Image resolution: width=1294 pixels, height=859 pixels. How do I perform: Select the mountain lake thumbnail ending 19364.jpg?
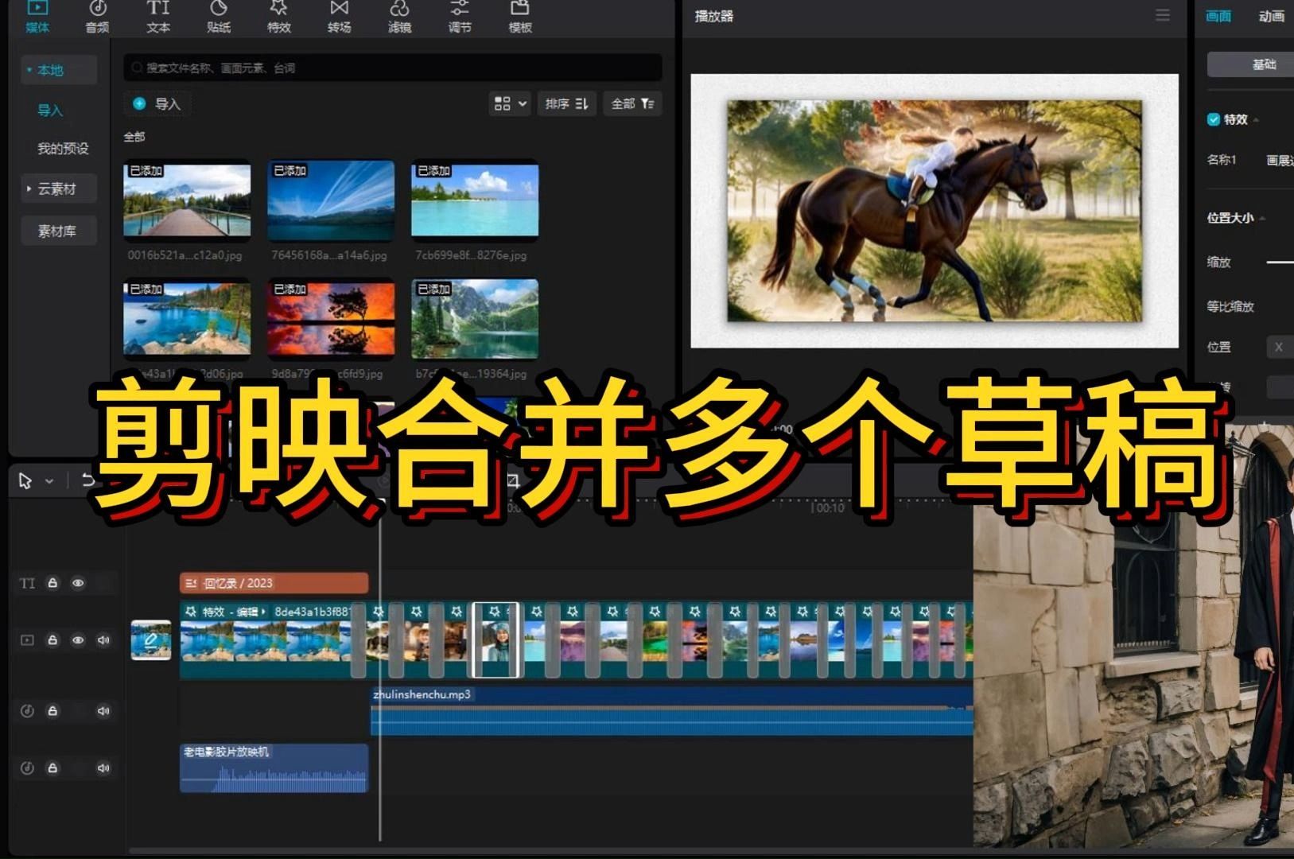[x=475, y=317]
